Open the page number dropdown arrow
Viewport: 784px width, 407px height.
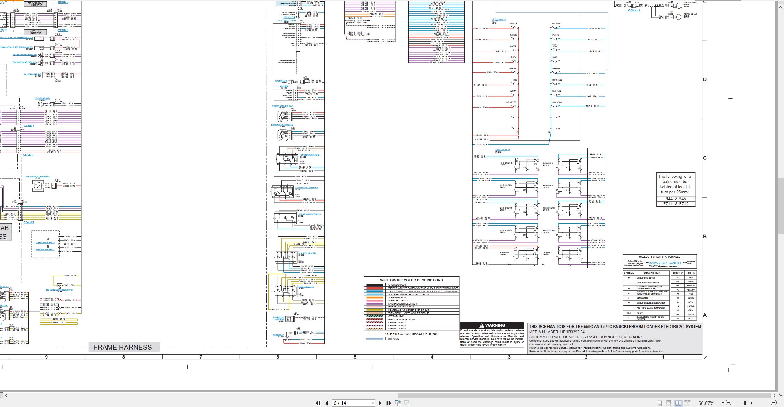pos(373,403)
